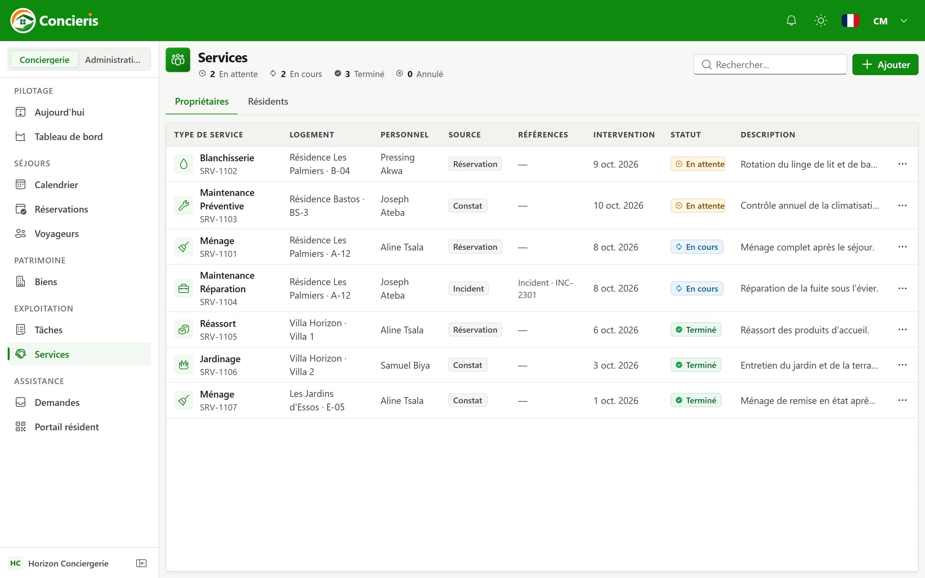Click the INTERVENTION column header
Image resolution: width=925 pixels, height=578 pixels.
click(624, 135)
